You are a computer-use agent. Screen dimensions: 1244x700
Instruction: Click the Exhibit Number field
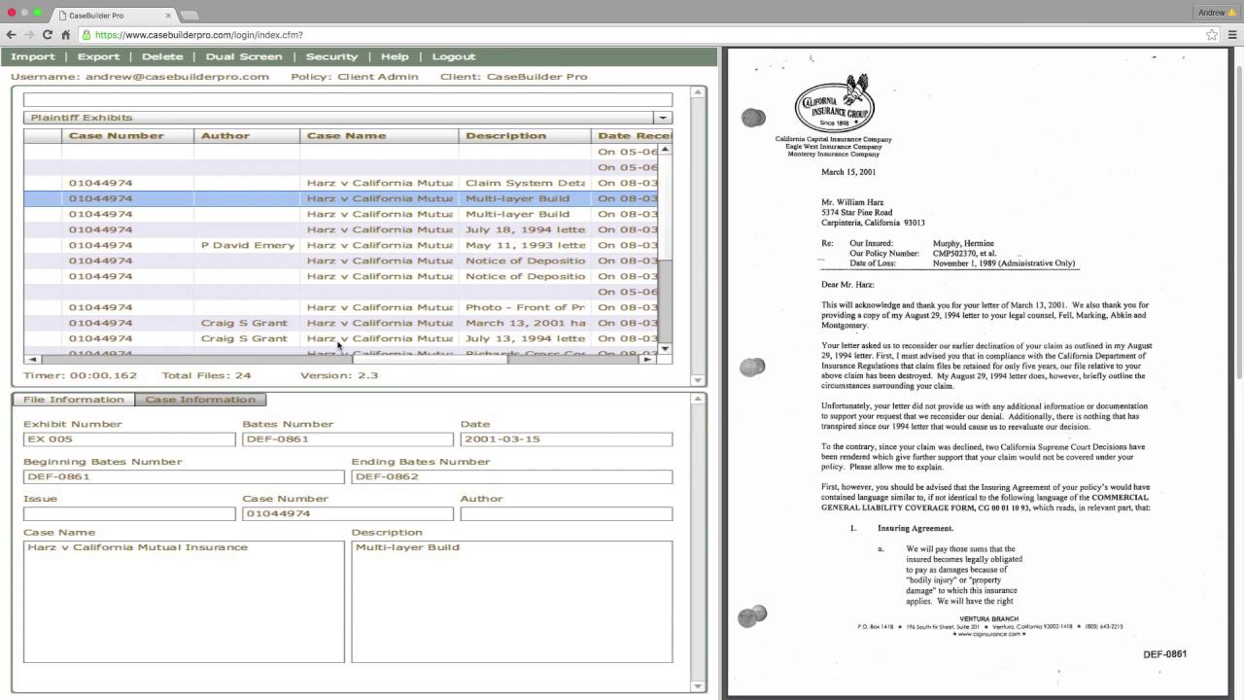point(129,439)
